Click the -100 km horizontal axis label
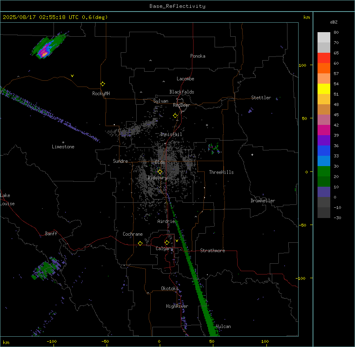 click(51, 341)
